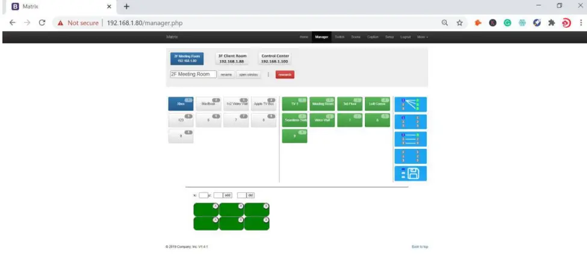Viewport: 587px width, 254px height.
Task: Open the Scene nav item
Action: tap(356, 37)
